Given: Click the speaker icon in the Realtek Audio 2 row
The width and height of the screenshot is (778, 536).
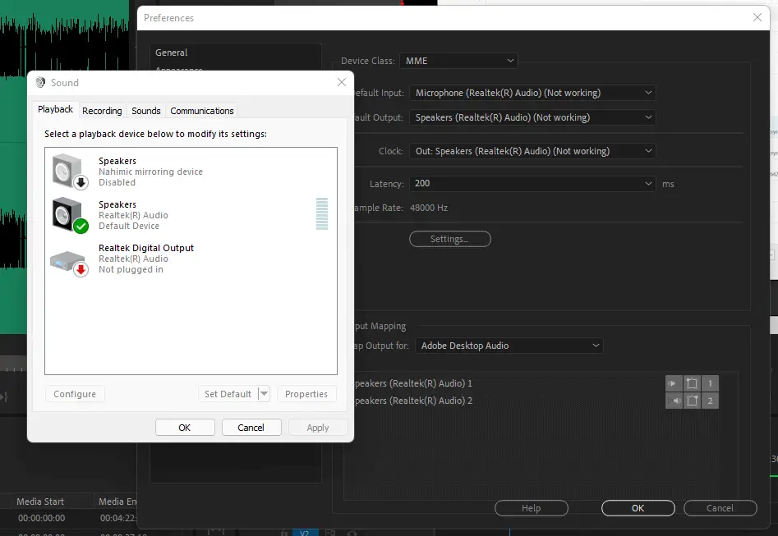Looking at the screenshot, I should tap(674, 401).
